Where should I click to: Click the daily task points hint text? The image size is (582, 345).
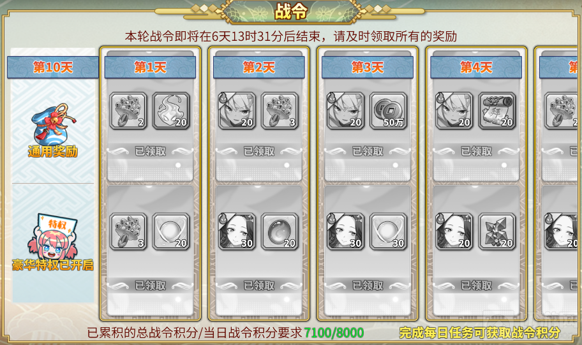[x=479, y=332]
